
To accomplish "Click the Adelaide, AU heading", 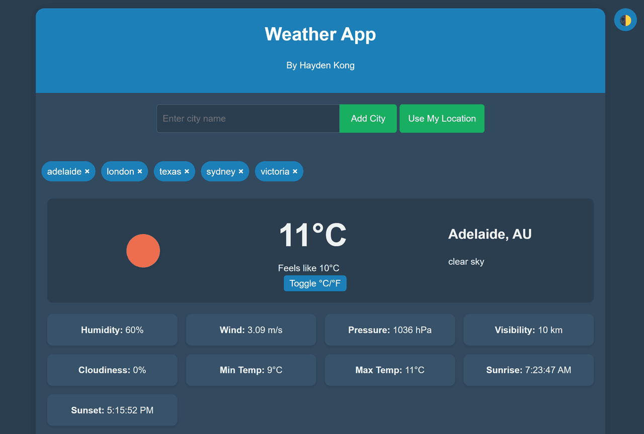I will tap(490, 234).
